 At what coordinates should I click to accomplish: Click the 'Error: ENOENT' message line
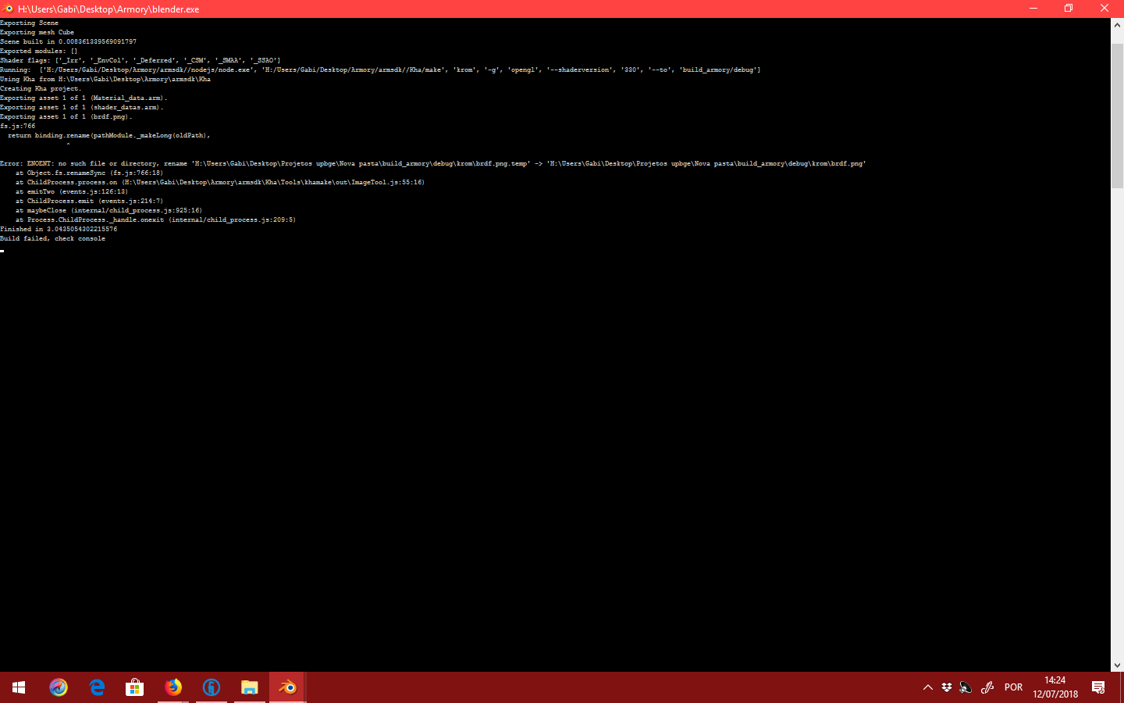(432, 163)
